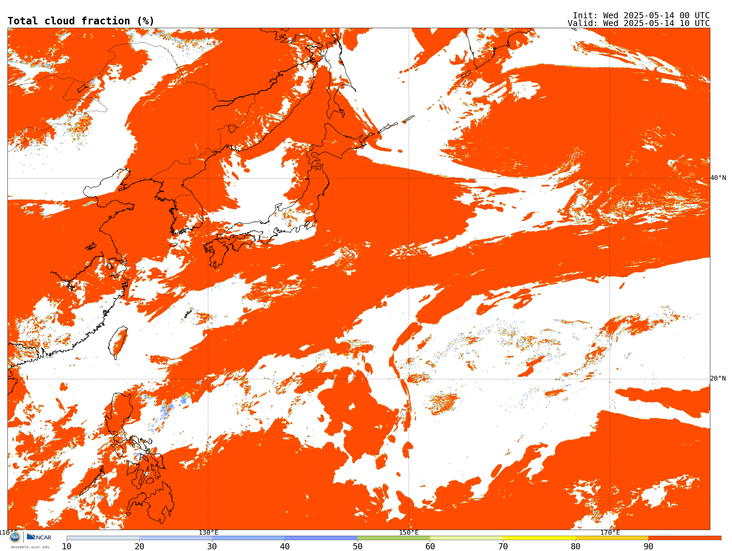Click the colorbar tick label 40
The width and height of the screenshot is (732, 551).
(x=285, y=547)
